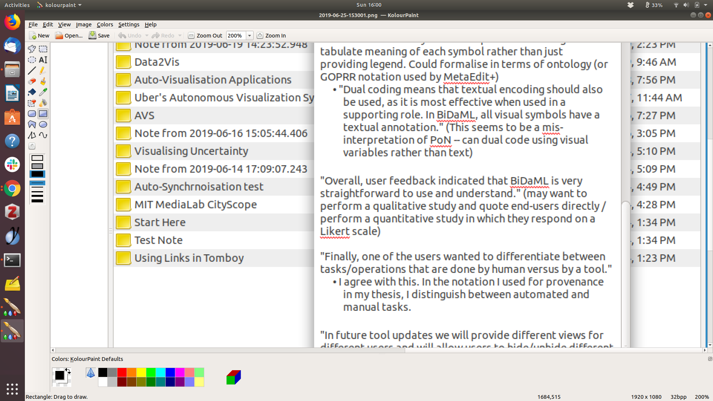Choose the Polygon tool
Image resolution: width=713 pixels, height=401 pixels.
point(32,124)
